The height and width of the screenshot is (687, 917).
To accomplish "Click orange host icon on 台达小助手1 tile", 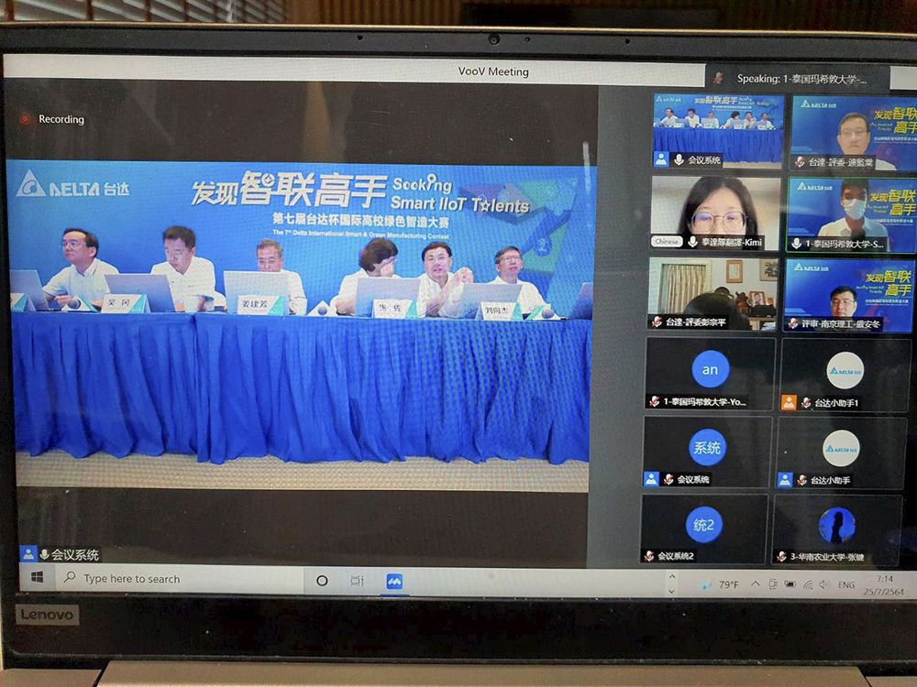I will pos(789,402).
